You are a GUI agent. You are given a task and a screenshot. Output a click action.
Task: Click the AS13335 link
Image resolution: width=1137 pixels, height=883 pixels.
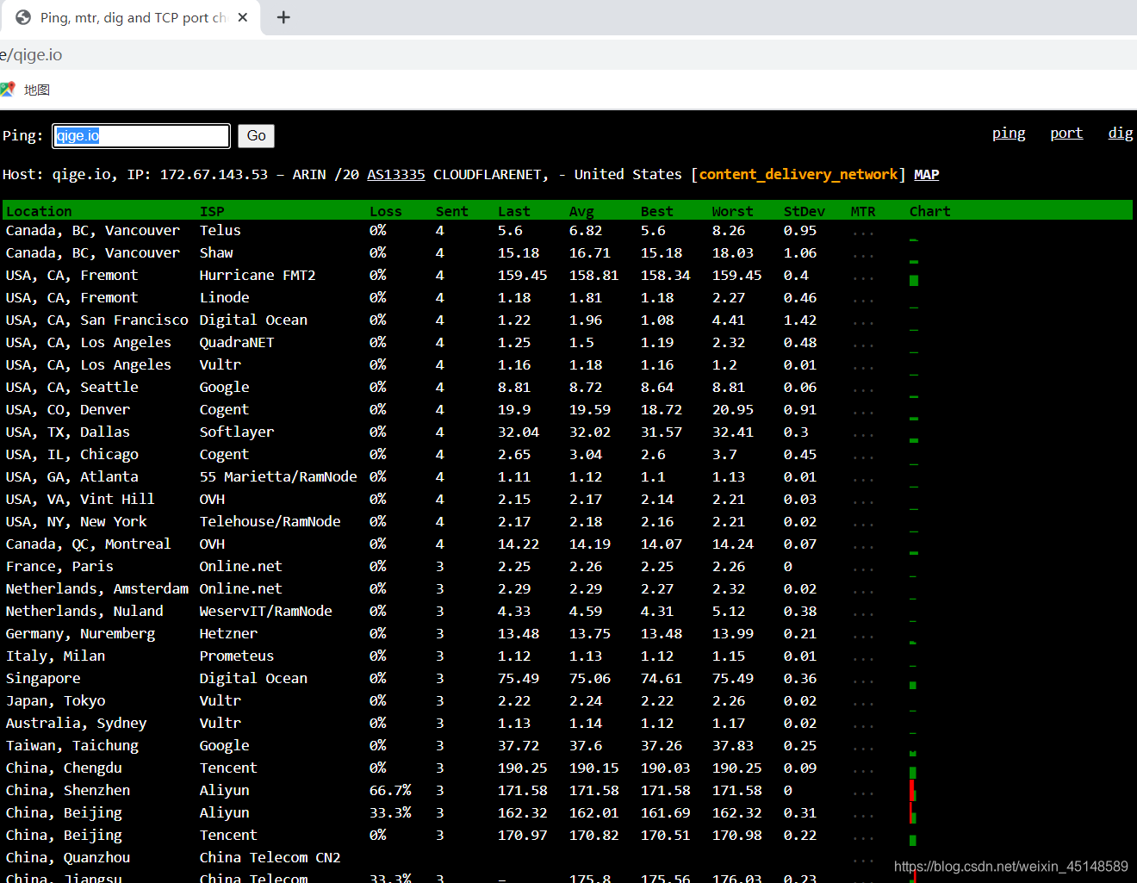pyautogui.click(x=395, y=175)
